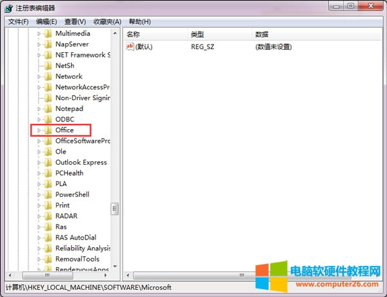Click the RAS AutoDial folder icon
The image size is (387, 297).
[x=48, y=238]
